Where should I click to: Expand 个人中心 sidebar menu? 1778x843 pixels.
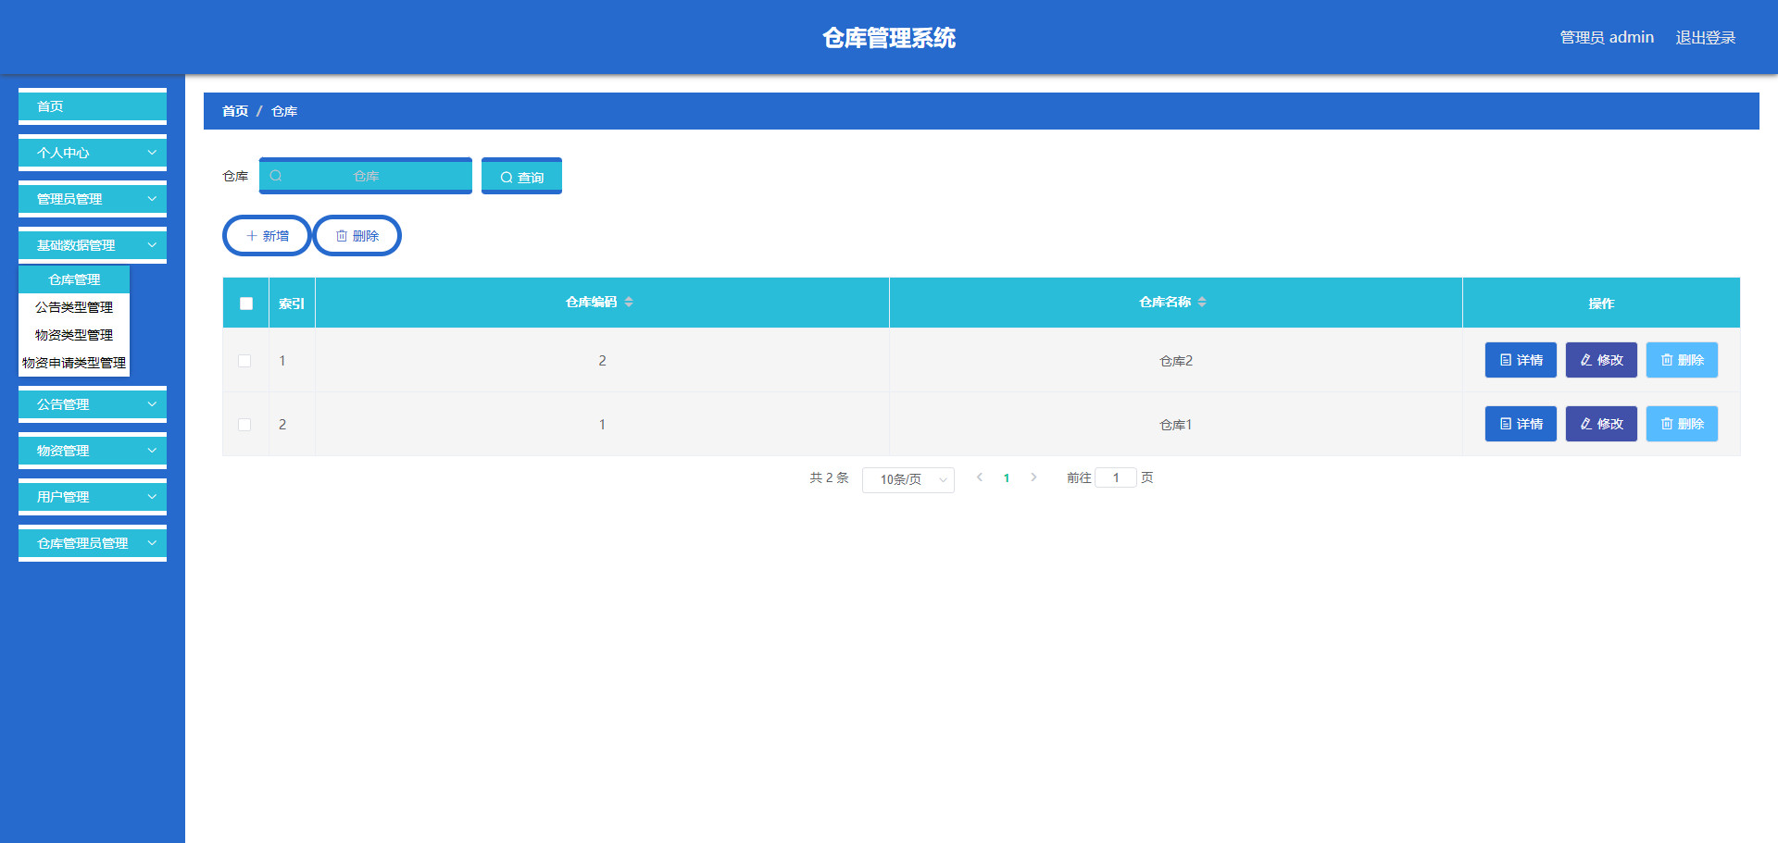(93, 153)
